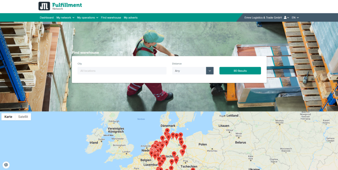Image resolution: width=338 pixels, height=170 pixels.
Task: Open the EN language selector
Action: (295, 18)
